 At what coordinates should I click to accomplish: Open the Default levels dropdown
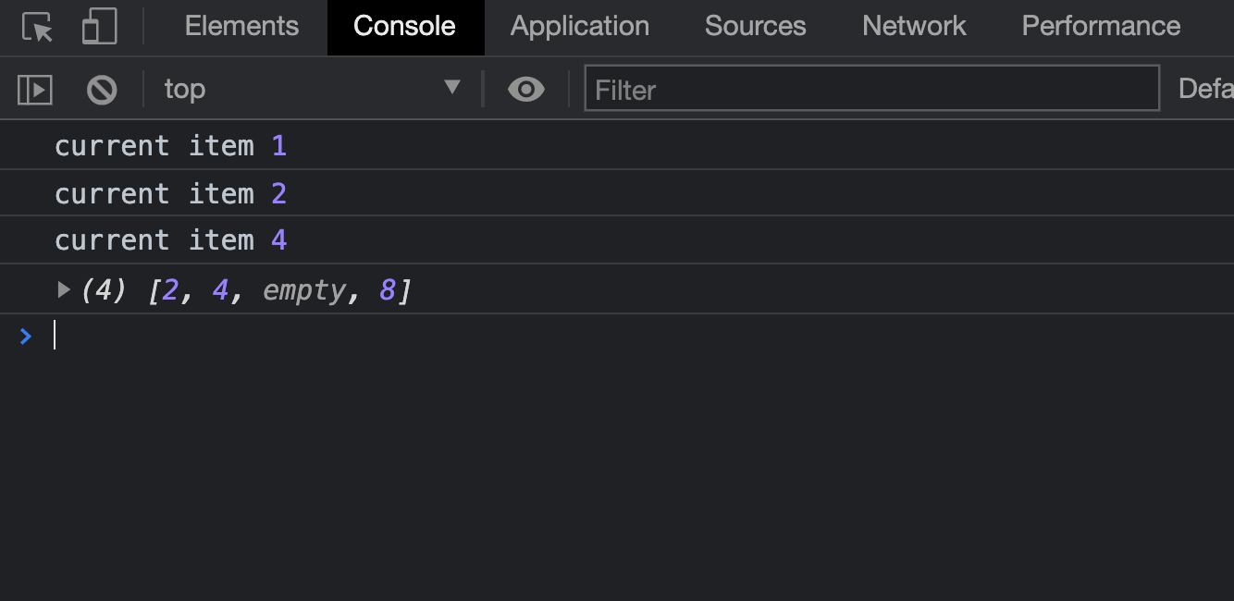tap(1204, 89)
